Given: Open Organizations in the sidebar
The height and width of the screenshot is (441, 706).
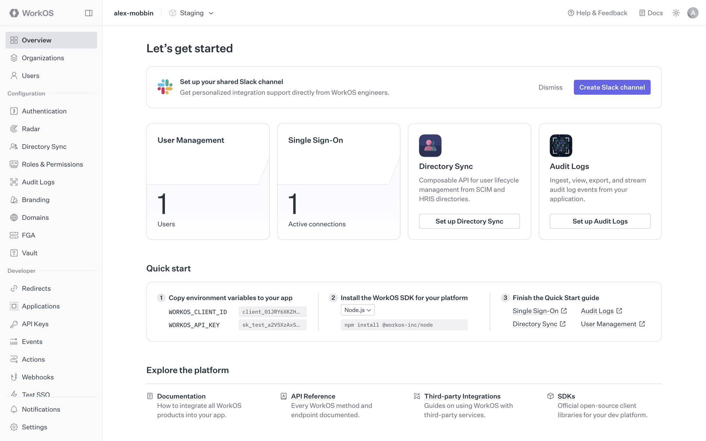Looking at the screenshot, I should click(x=51, y=58).
